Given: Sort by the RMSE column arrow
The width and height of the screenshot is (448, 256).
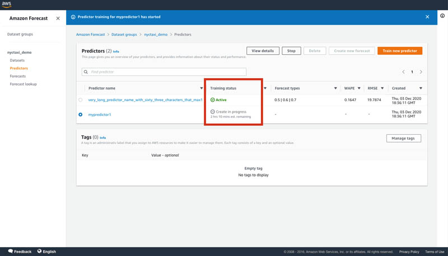Looking at the screenshot, I should [x=382, y=88].
